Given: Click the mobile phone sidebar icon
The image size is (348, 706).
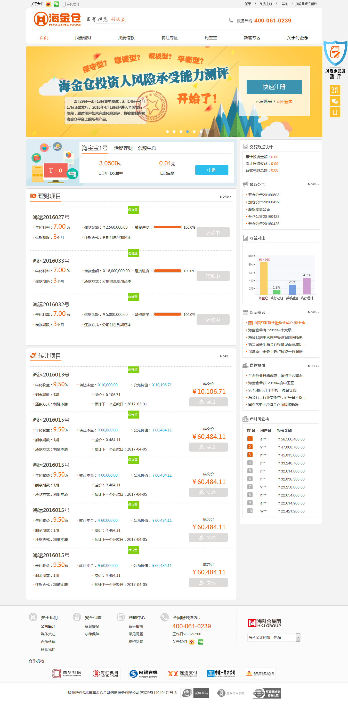Looking at the screenshot, I should point(335,112).
